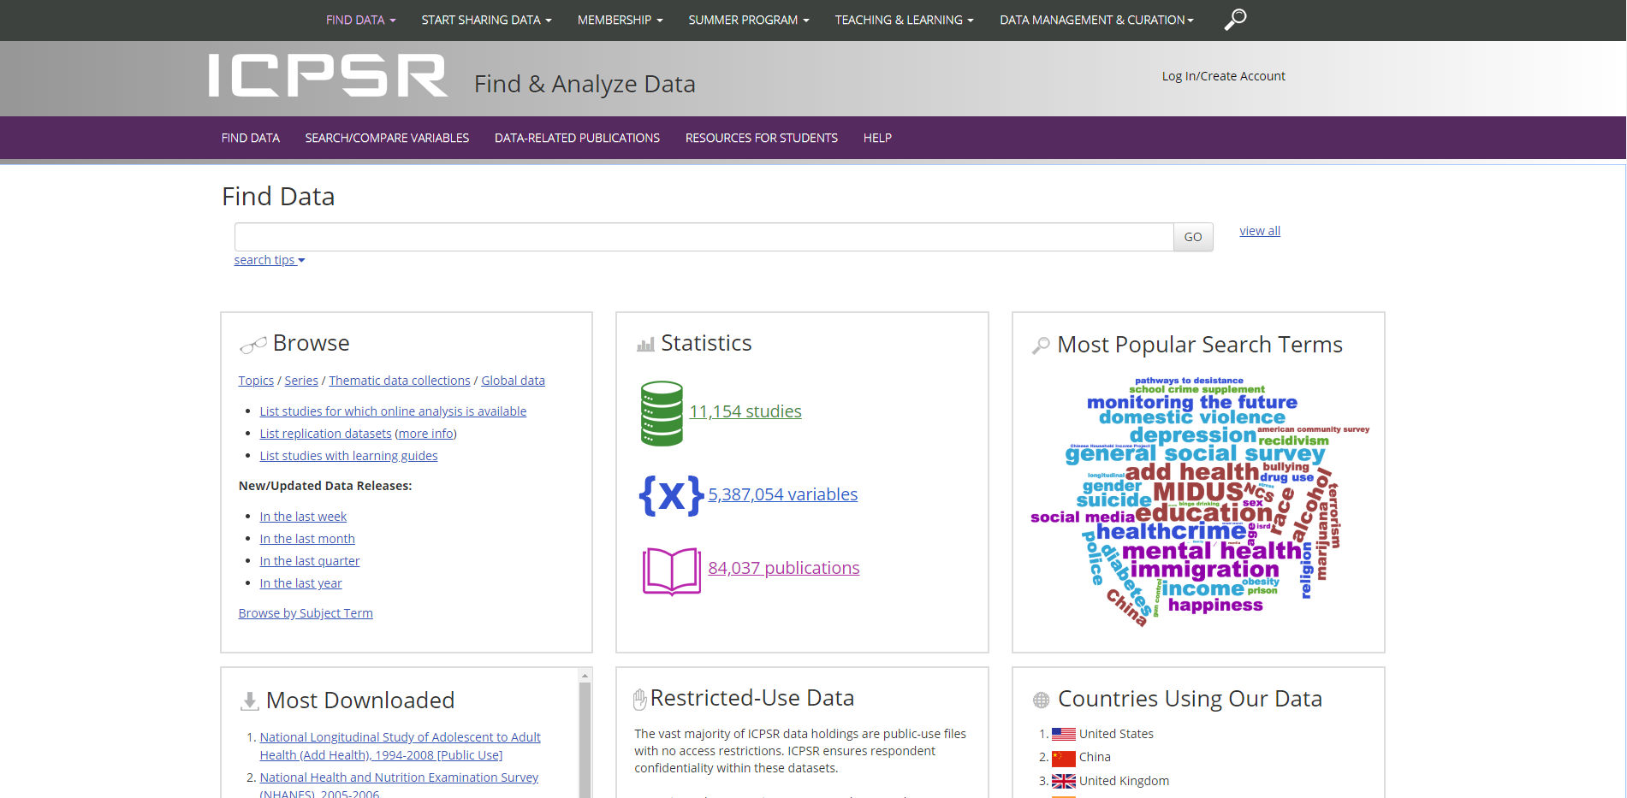Click the United States flag icon
The height and width of the screenshot is (798, 1627).
pos(1063,734)
